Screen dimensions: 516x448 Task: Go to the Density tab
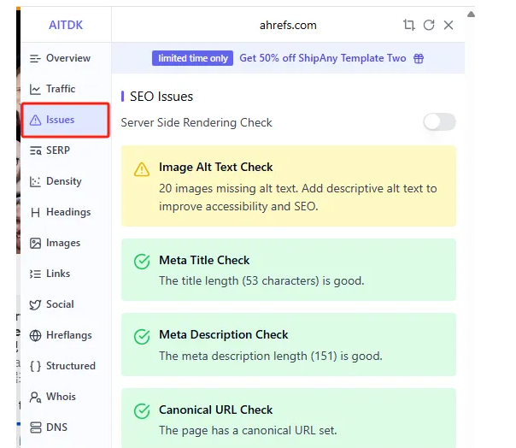pos(63,181)
